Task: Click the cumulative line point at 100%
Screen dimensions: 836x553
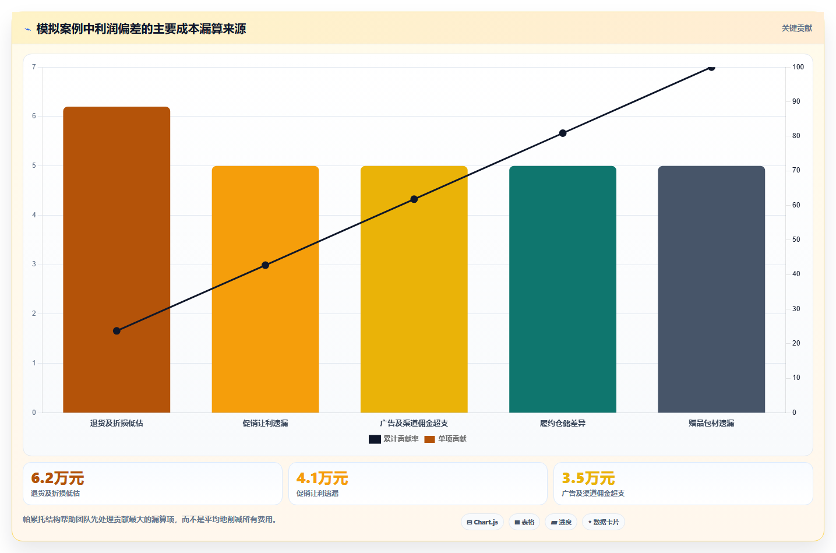Action: [711, 67]
